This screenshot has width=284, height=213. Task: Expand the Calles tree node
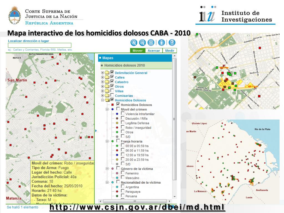[103, 77]
